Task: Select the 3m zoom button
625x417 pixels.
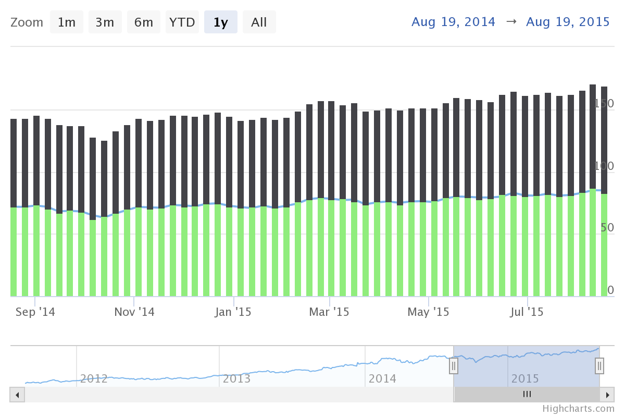Action: pos(105,22)
